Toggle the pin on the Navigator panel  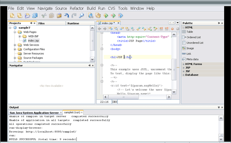(x=90, y=65)
